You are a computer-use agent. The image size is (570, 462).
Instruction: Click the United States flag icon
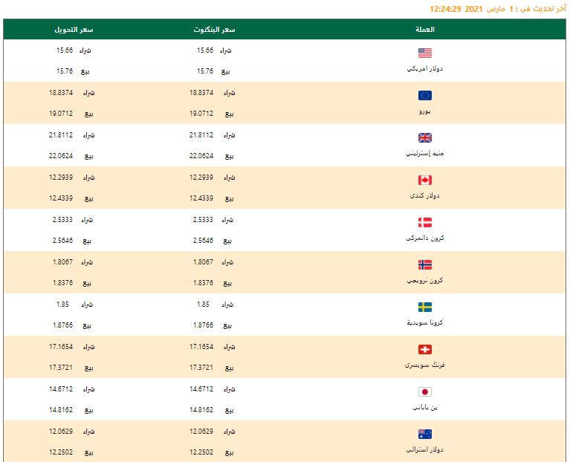pos(425,53)
